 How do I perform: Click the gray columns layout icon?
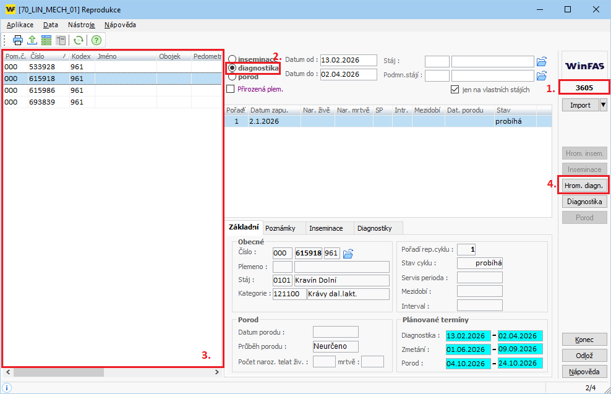tap(61, 40)
